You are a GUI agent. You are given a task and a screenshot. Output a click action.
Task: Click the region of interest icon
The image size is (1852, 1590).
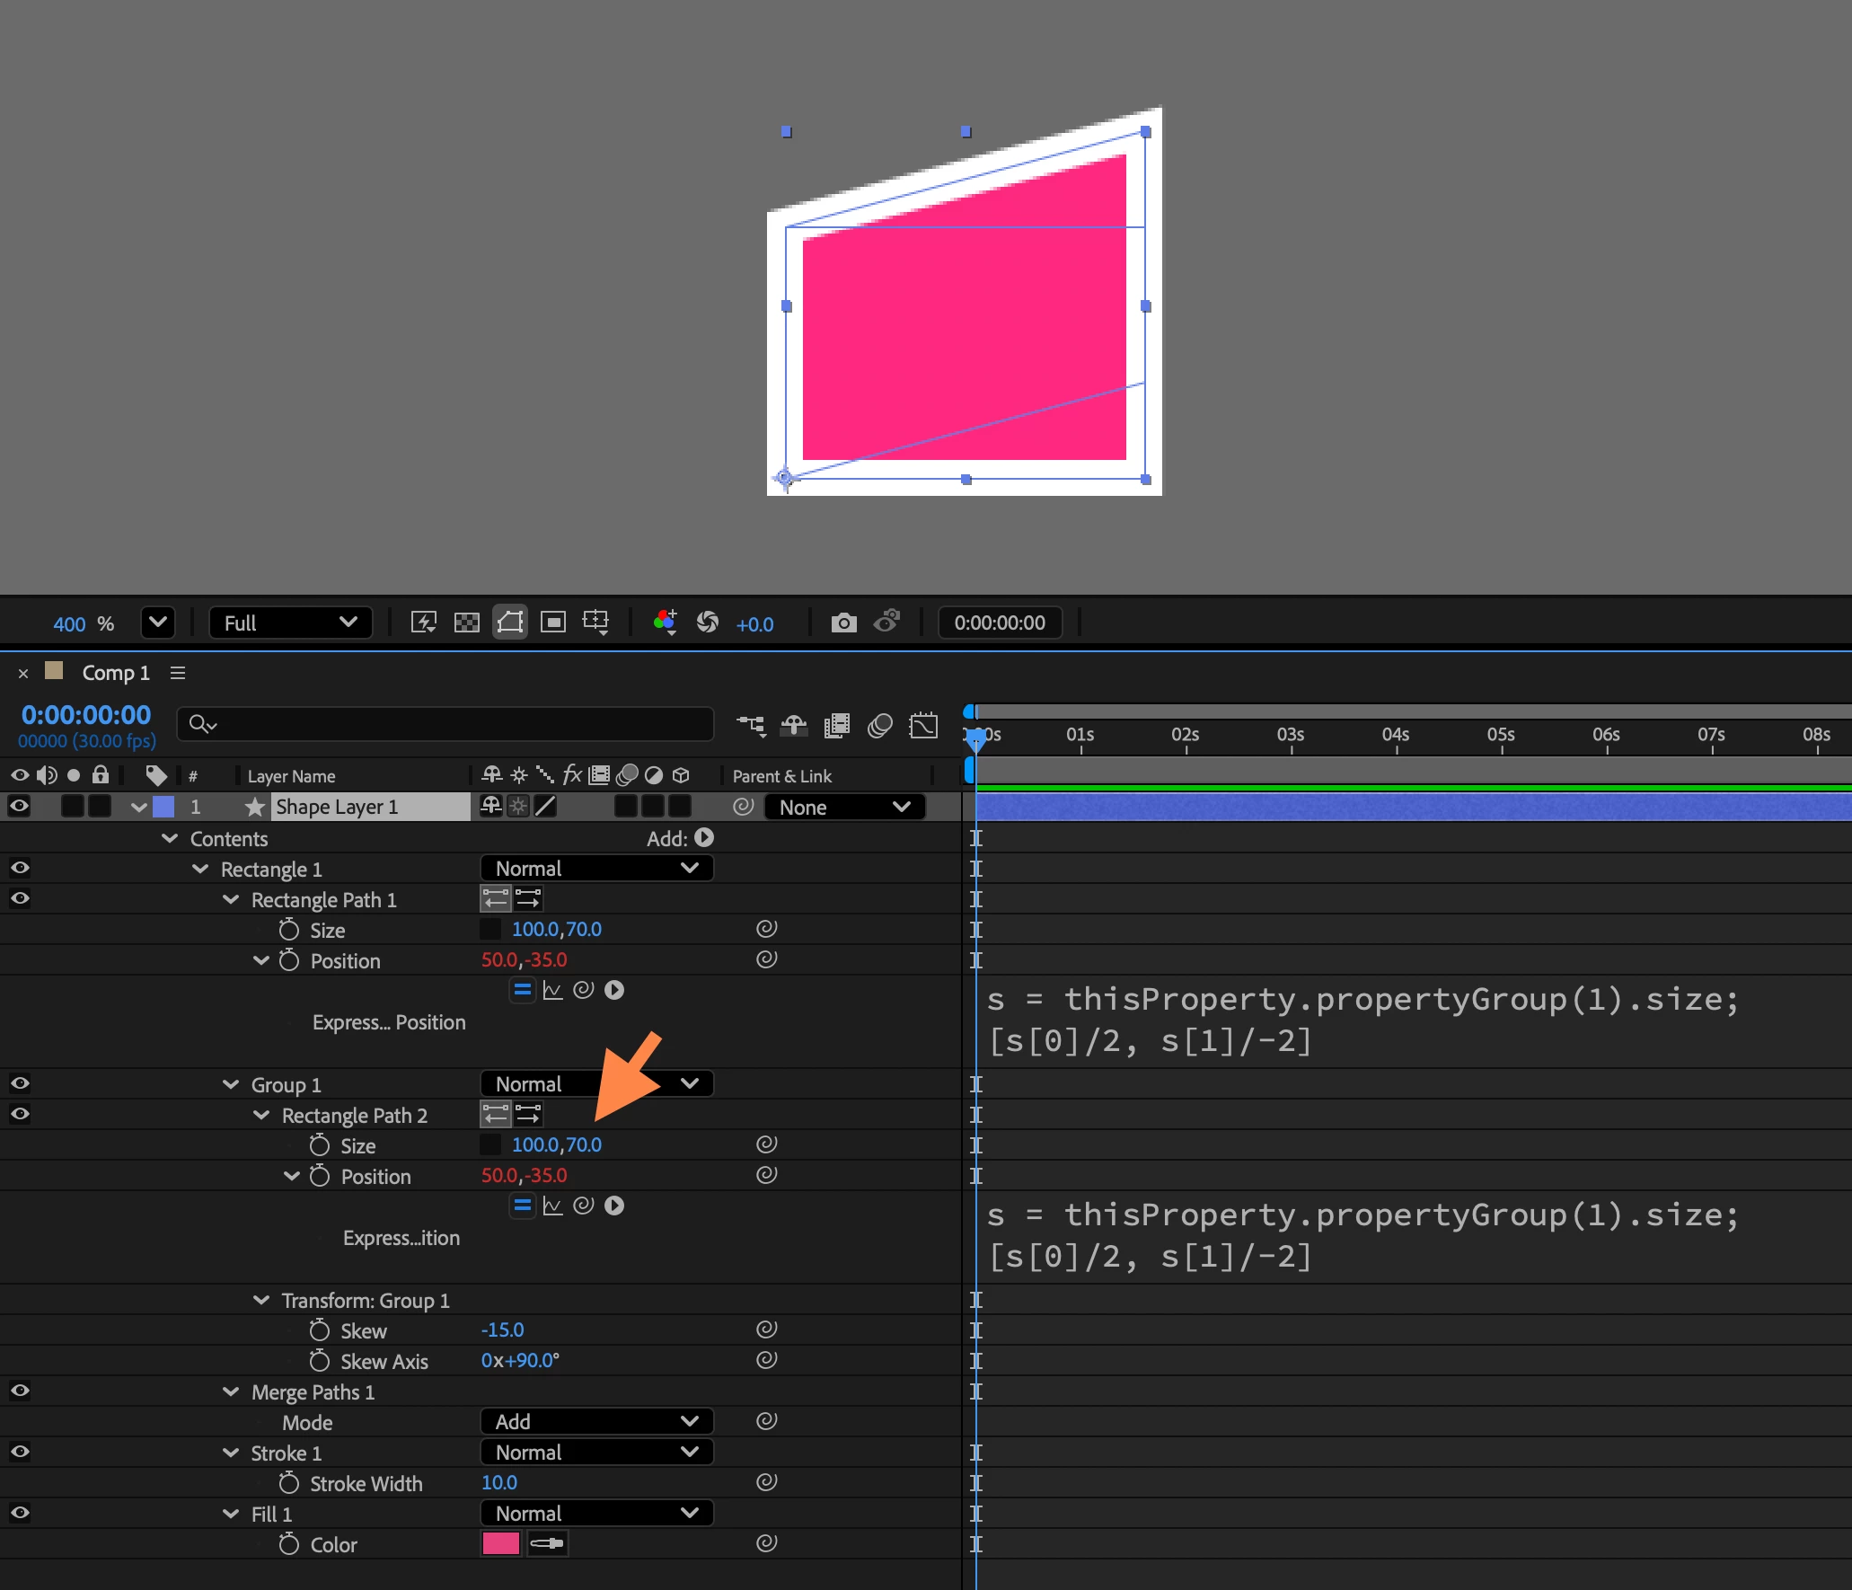(552, 623)
